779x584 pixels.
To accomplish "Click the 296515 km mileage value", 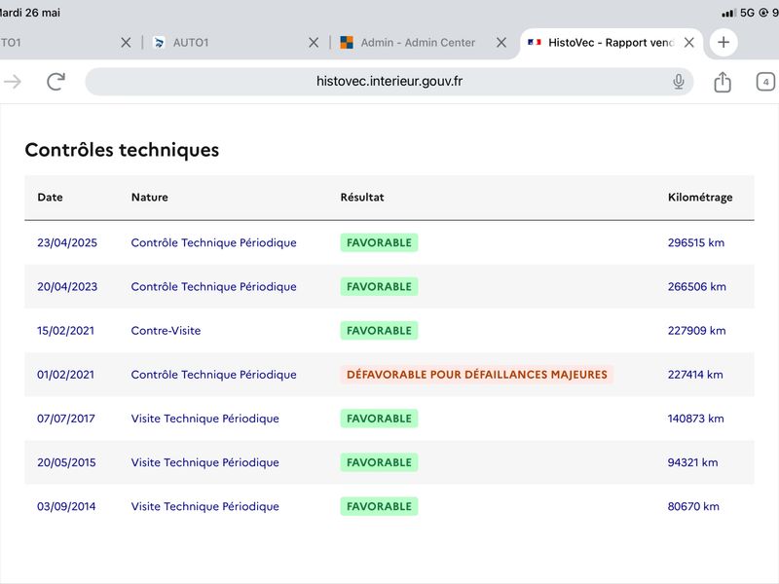I will pos(696,242).
